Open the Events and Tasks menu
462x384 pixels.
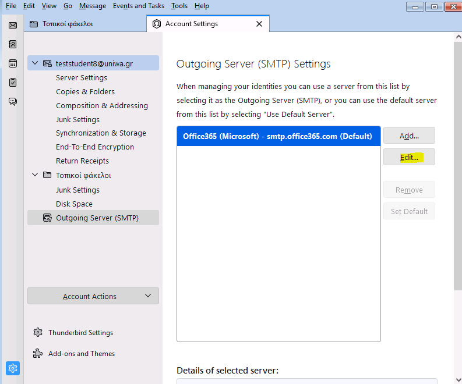[x=139, y=6]
